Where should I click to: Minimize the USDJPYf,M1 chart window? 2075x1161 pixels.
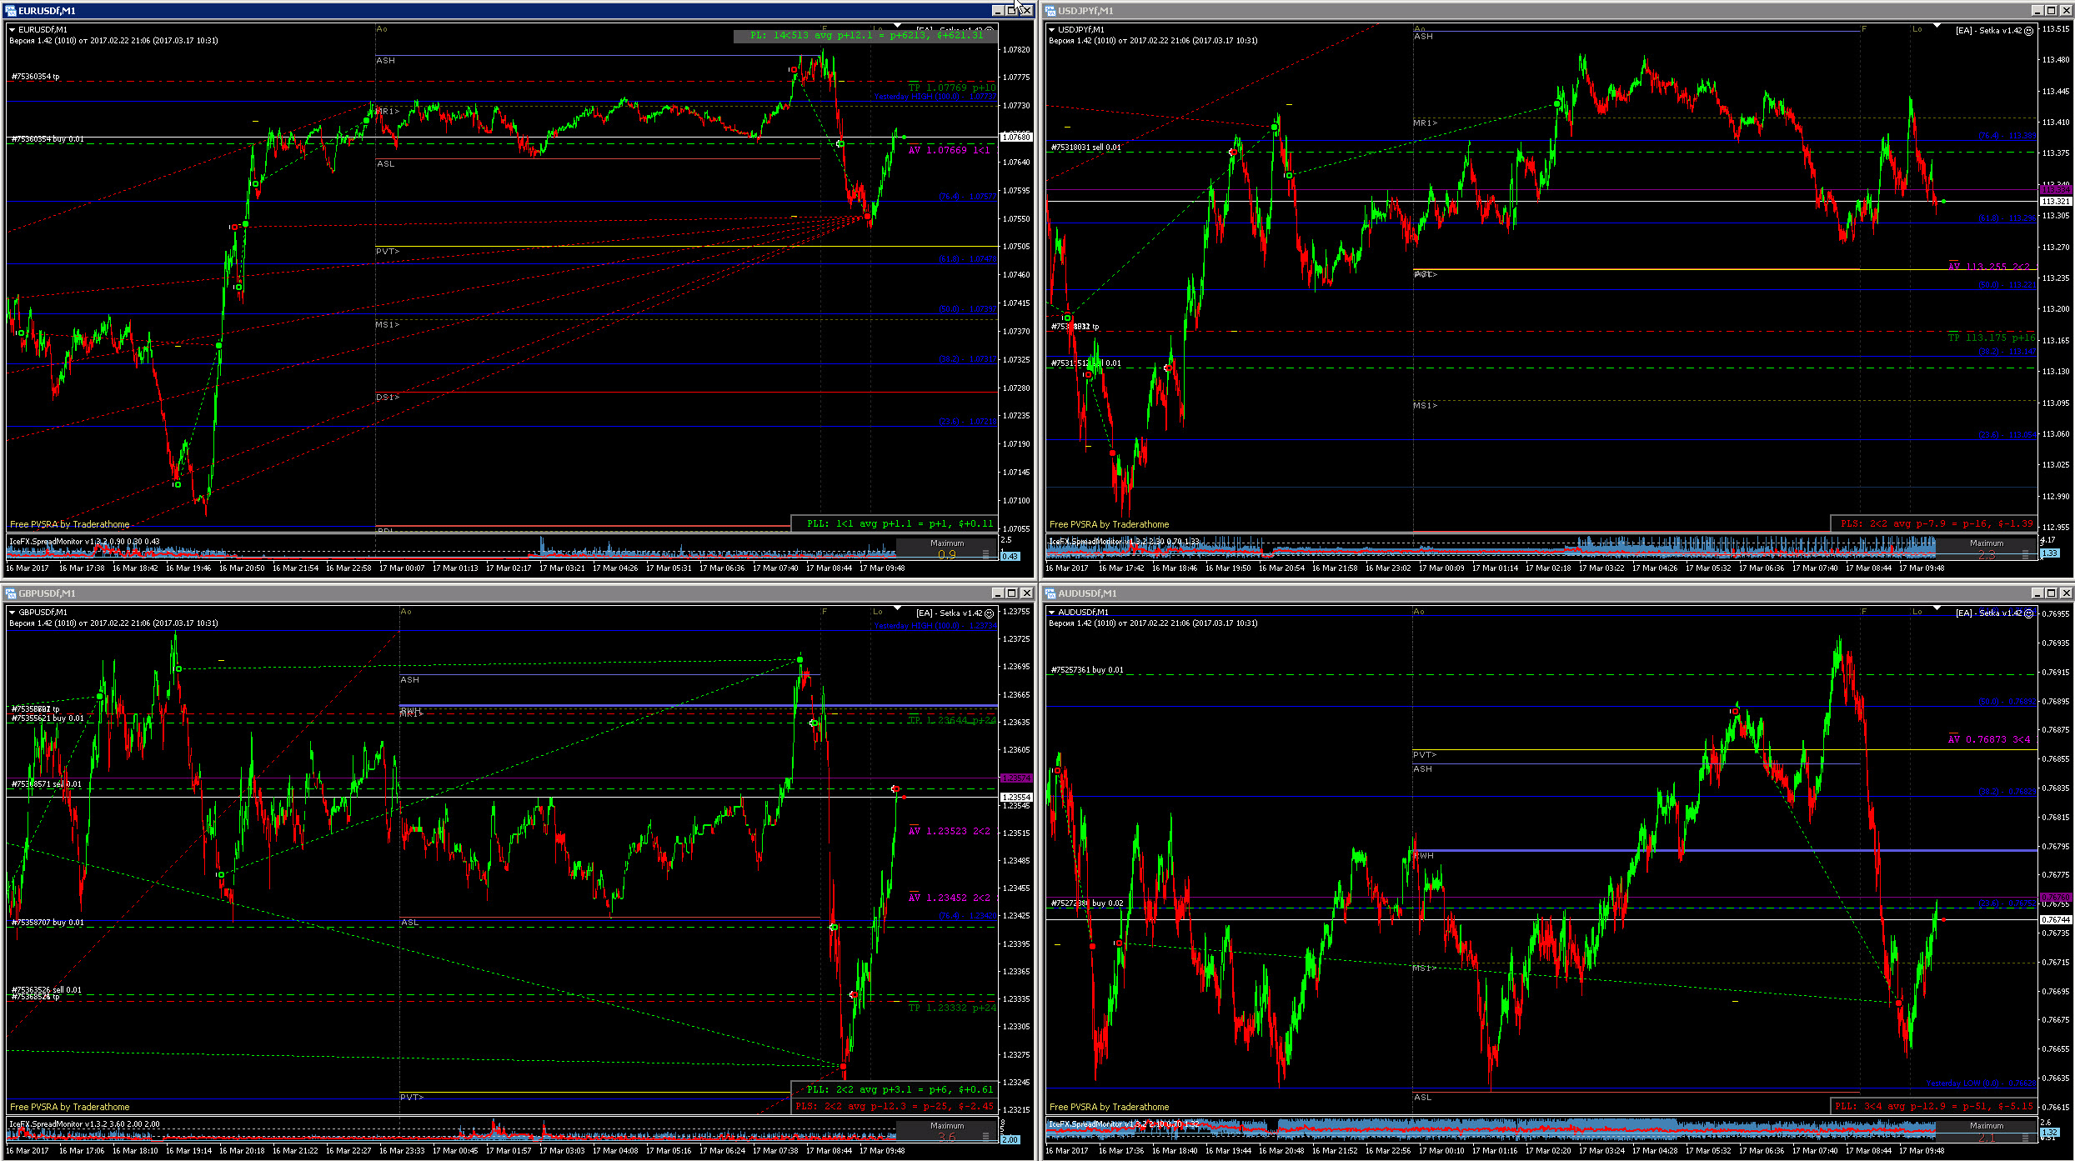(2037, 11)
